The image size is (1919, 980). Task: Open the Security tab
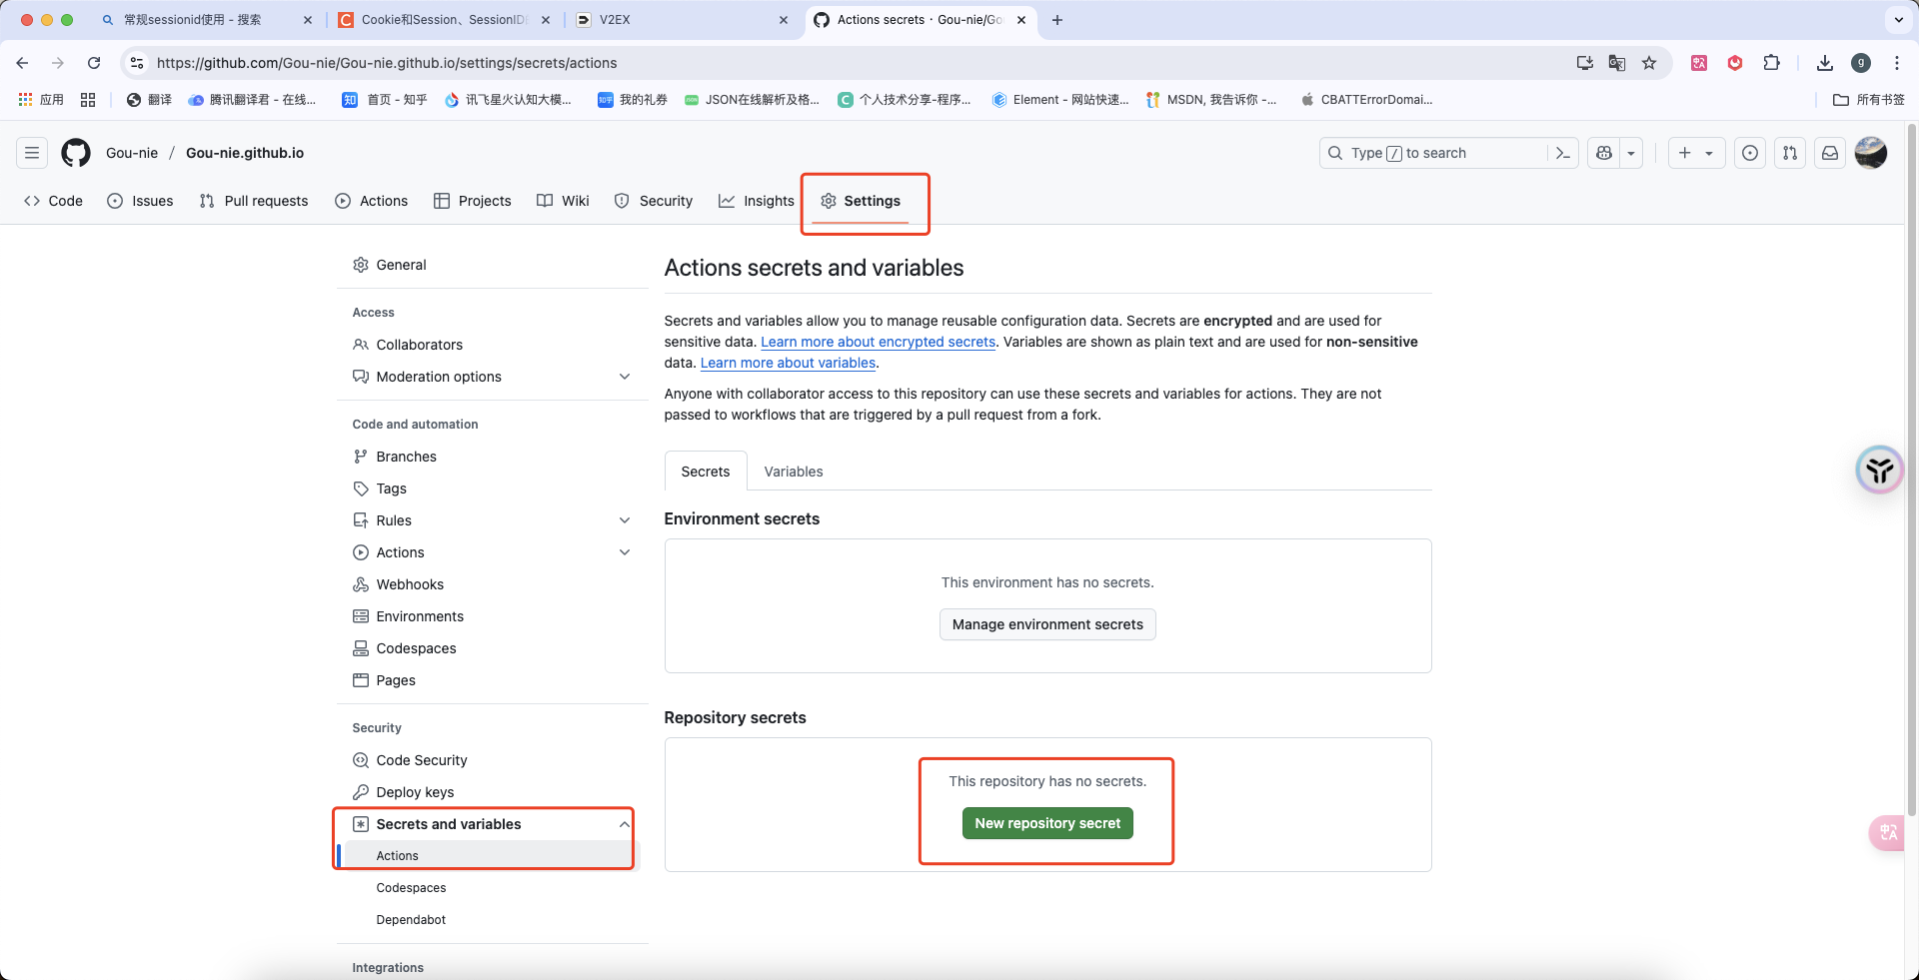pyautogui.click(x=654, y=201)
